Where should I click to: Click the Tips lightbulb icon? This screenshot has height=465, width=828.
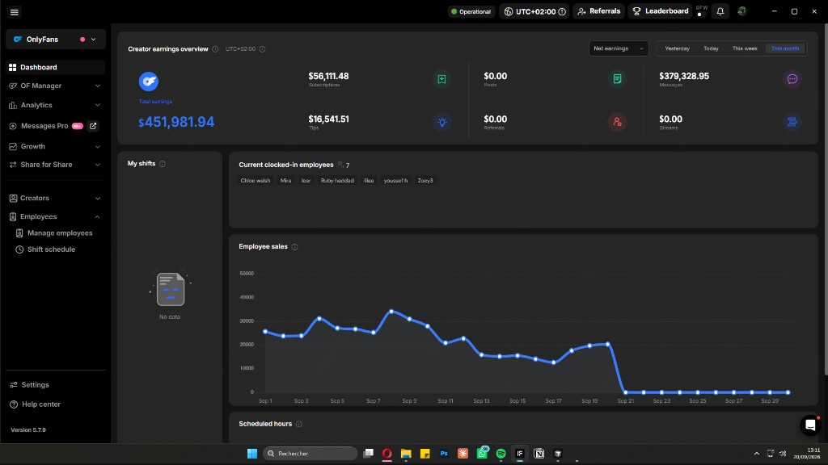[441, 122]
